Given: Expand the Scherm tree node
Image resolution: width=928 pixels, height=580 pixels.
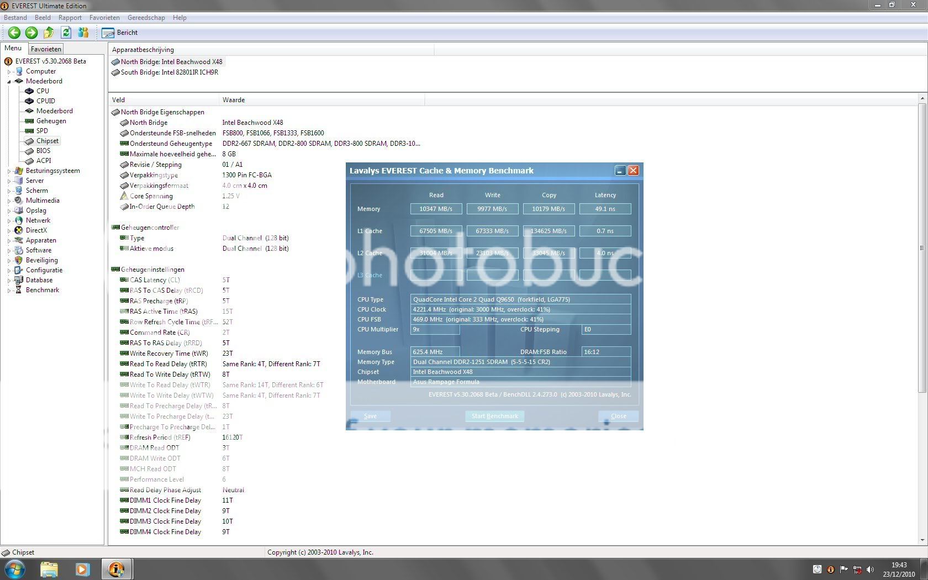Looking at the screenshot, I should [9, 191].
